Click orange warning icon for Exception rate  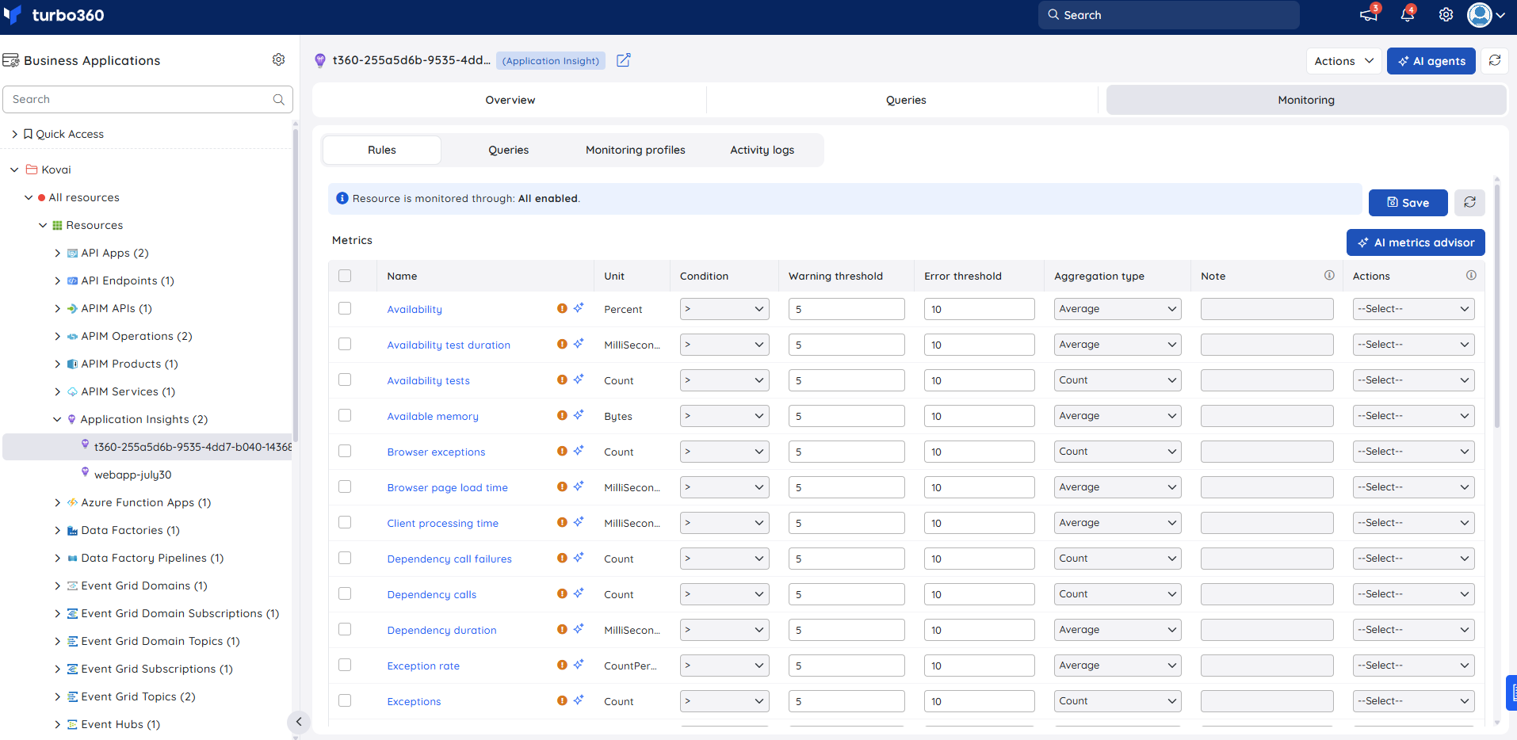(x=562, y=665)
